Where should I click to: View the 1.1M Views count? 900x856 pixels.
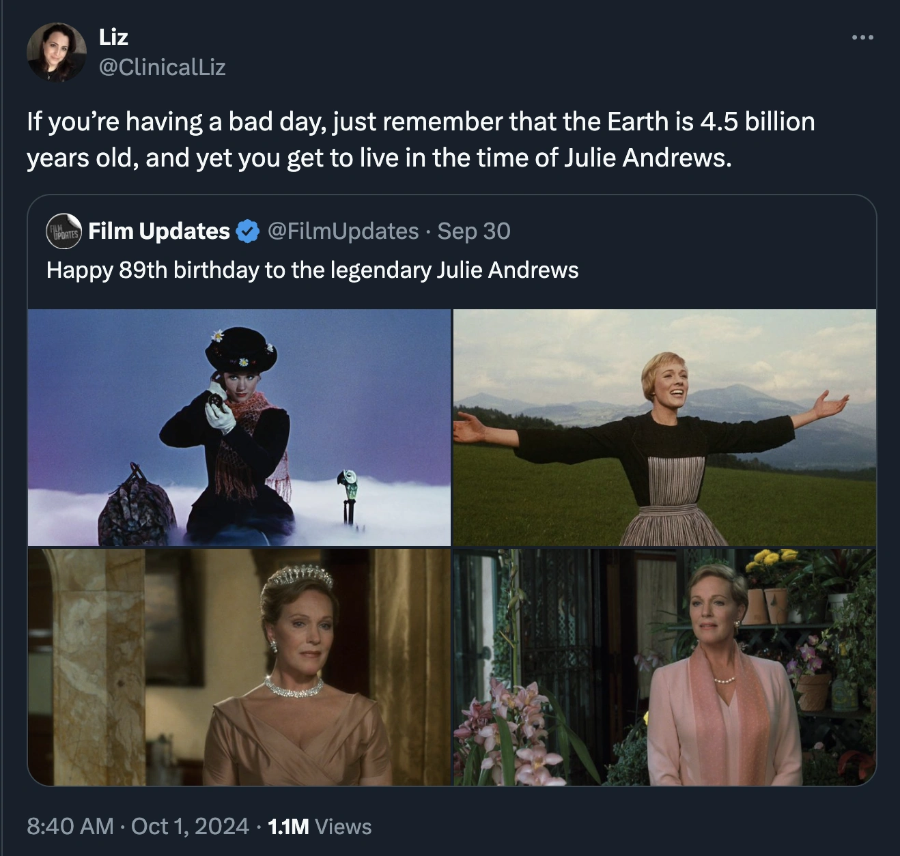320,827
